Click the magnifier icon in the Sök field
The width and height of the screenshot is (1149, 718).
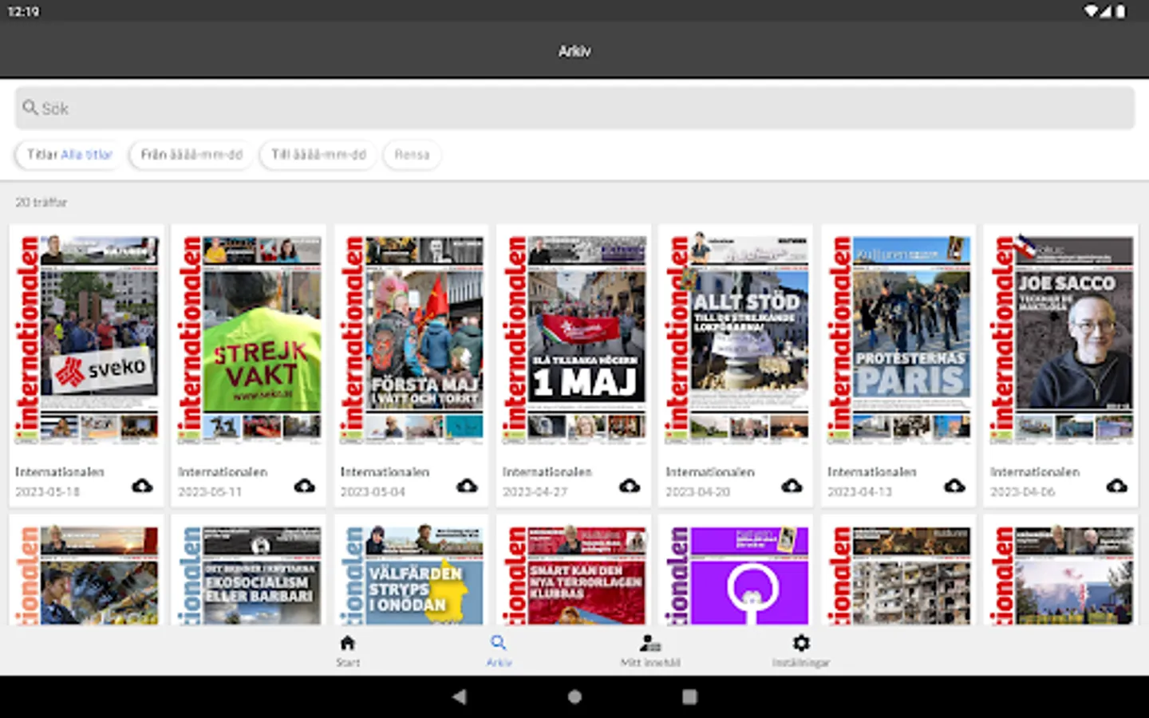point(30,108)
